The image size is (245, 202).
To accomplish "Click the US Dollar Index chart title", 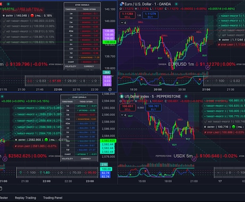I will pyautogui.click(x=152, y=96).
